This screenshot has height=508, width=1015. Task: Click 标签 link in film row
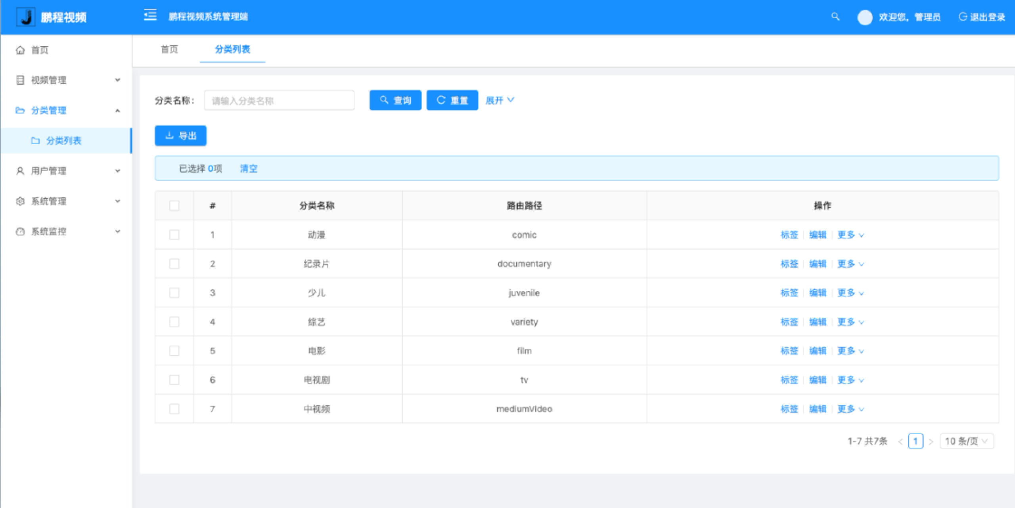[x=789, y=351]
